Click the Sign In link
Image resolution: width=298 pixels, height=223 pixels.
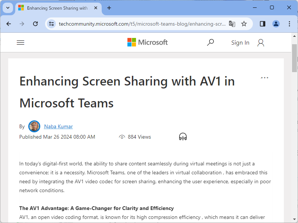[240, 43]
